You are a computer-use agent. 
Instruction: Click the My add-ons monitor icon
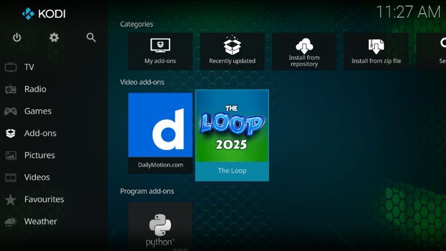[161, 45]
